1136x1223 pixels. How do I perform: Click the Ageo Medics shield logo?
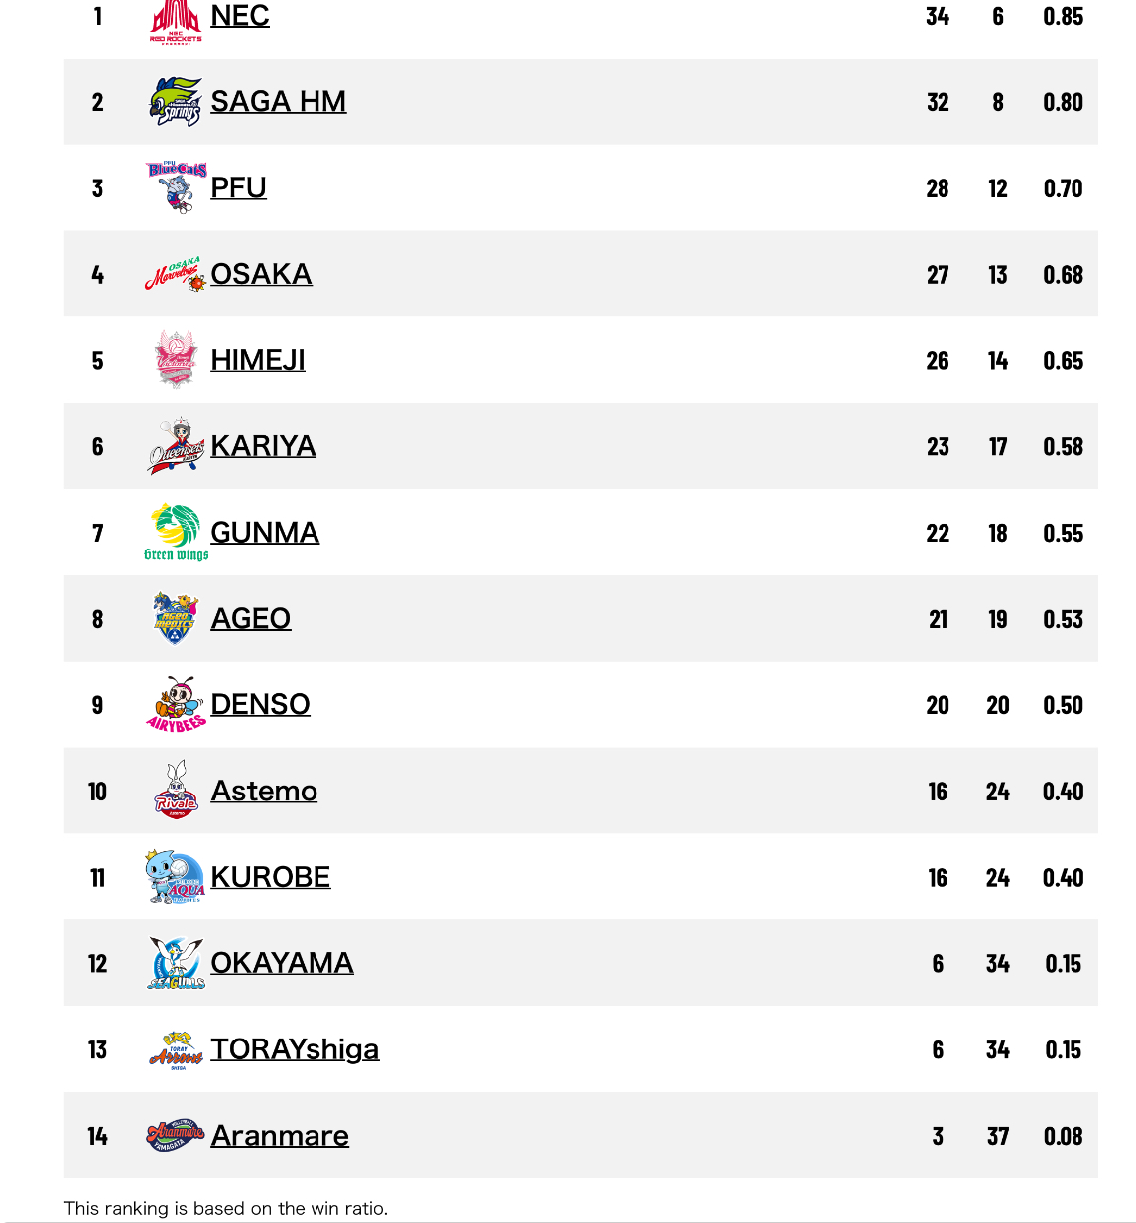click(176, 618)
